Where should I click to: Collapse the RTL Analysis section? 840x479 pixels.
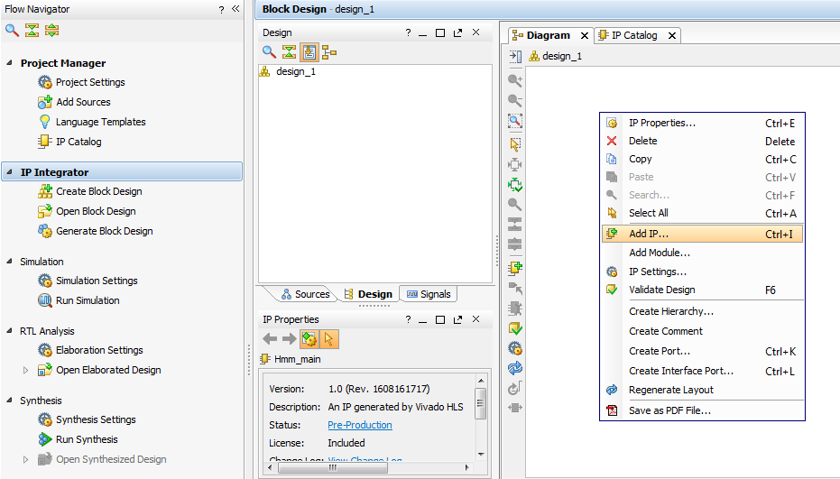tap(9, 331)
